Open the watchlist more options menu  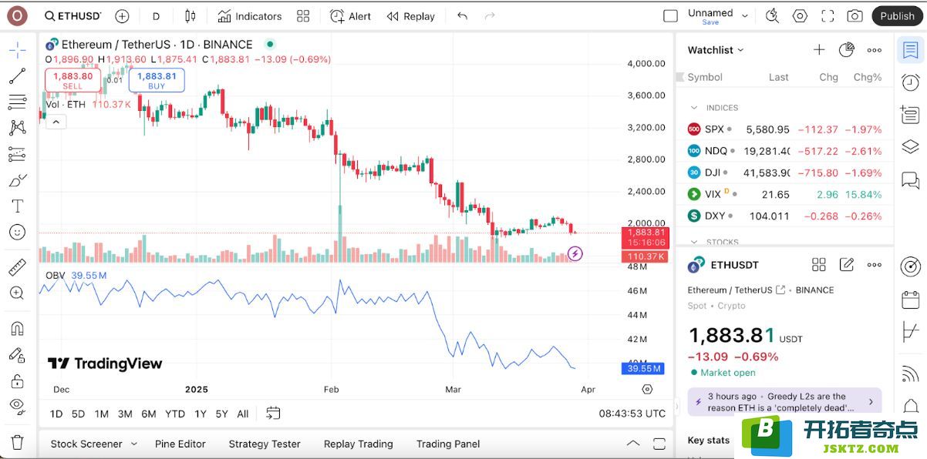tap(874, 50)
